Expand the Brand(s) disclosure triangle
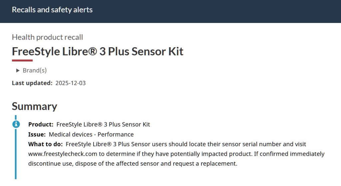Screen dimensions: 341x186 click(x=18, y=71)
